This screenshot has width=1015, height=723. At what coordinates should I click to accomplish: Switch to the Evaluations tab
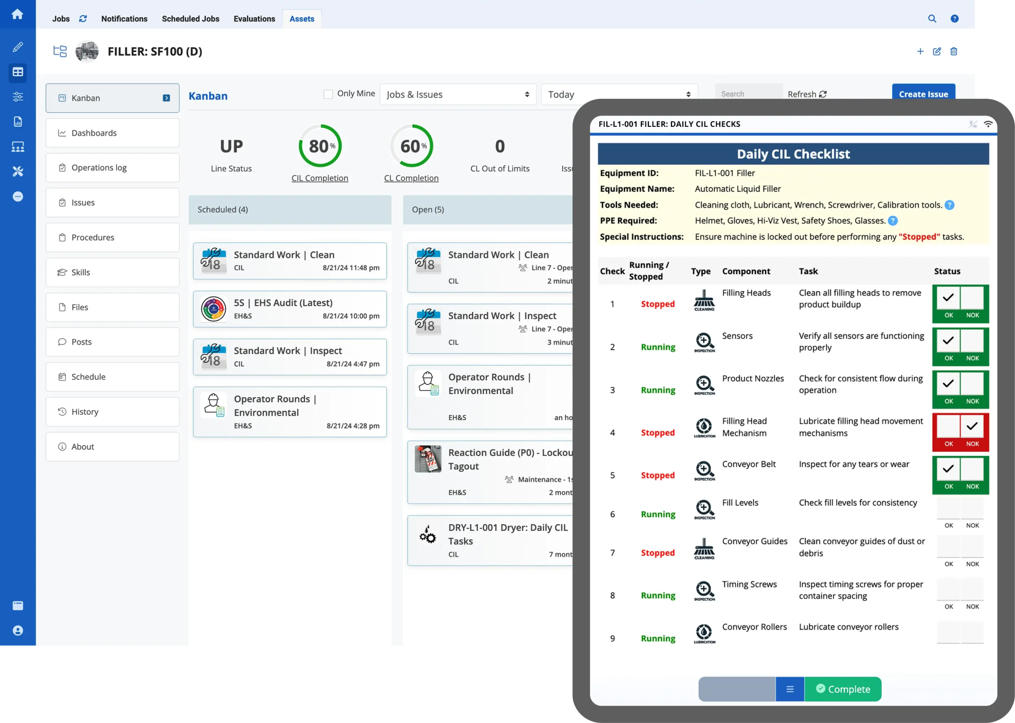tap(254, 19)
